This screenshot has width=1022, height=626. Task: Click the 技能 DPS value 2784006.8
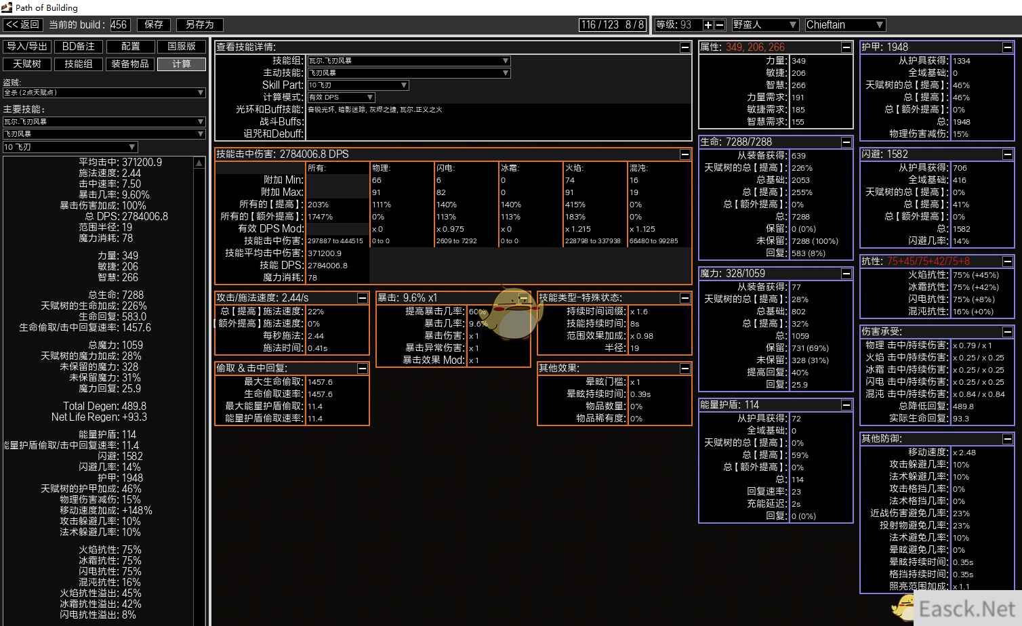pos(327,266)
